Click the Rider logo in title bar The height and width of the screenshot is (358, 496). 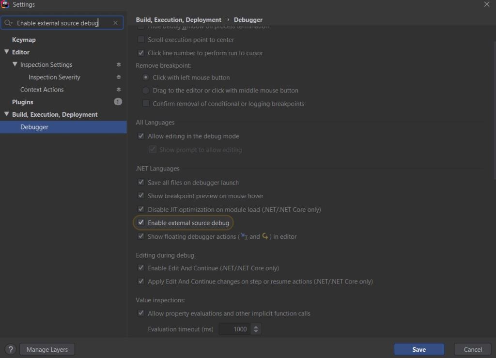[5, 4]
